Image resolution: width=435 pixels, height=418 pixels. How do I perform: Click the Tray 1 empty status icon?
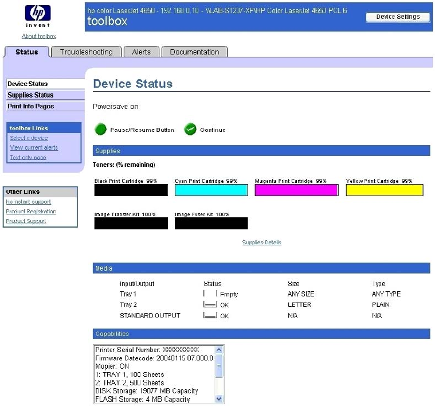(210, 294)
